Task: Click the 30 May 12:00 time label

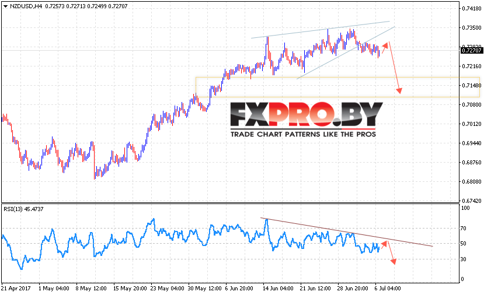Action: [205, 289]
